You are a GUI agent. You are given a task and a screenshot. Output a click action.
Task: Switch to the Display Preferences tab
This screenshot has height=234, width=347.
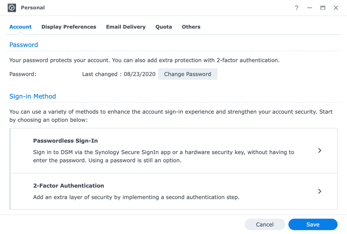(68, 27)
